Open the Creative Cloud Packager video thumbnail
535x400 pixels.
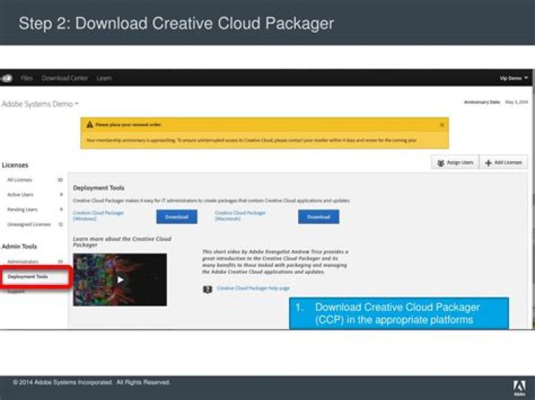[120, 280]
